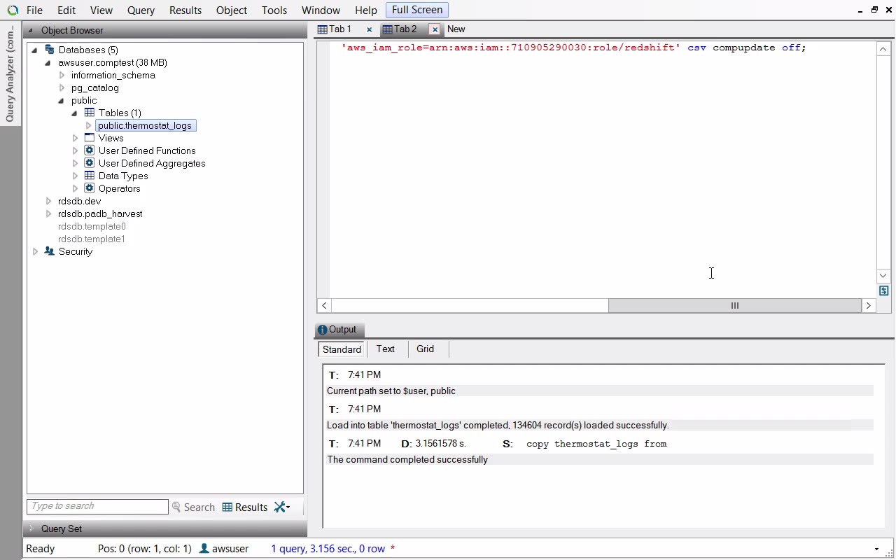Screen dimensions: 896x560
Task: Click the Views folder icon
Action: pos(90,138)
